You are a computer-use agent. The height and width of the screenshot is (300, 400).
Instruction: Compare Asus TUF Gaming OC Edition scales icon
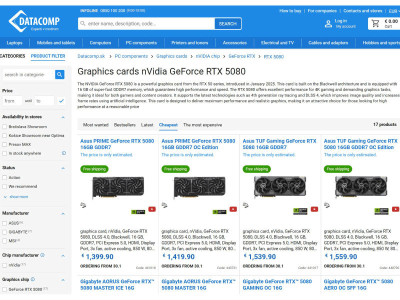(327, 205)
